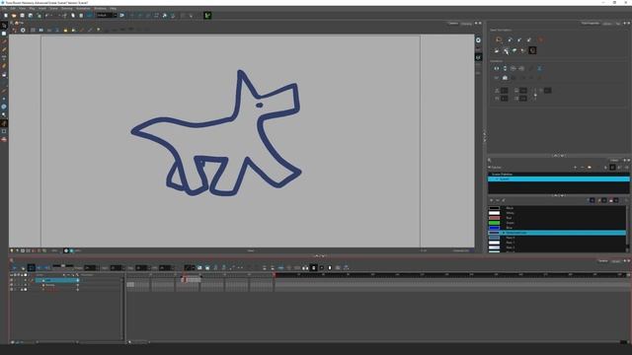Click collapse arrows between Camera and Timeline

click(319, 255)
